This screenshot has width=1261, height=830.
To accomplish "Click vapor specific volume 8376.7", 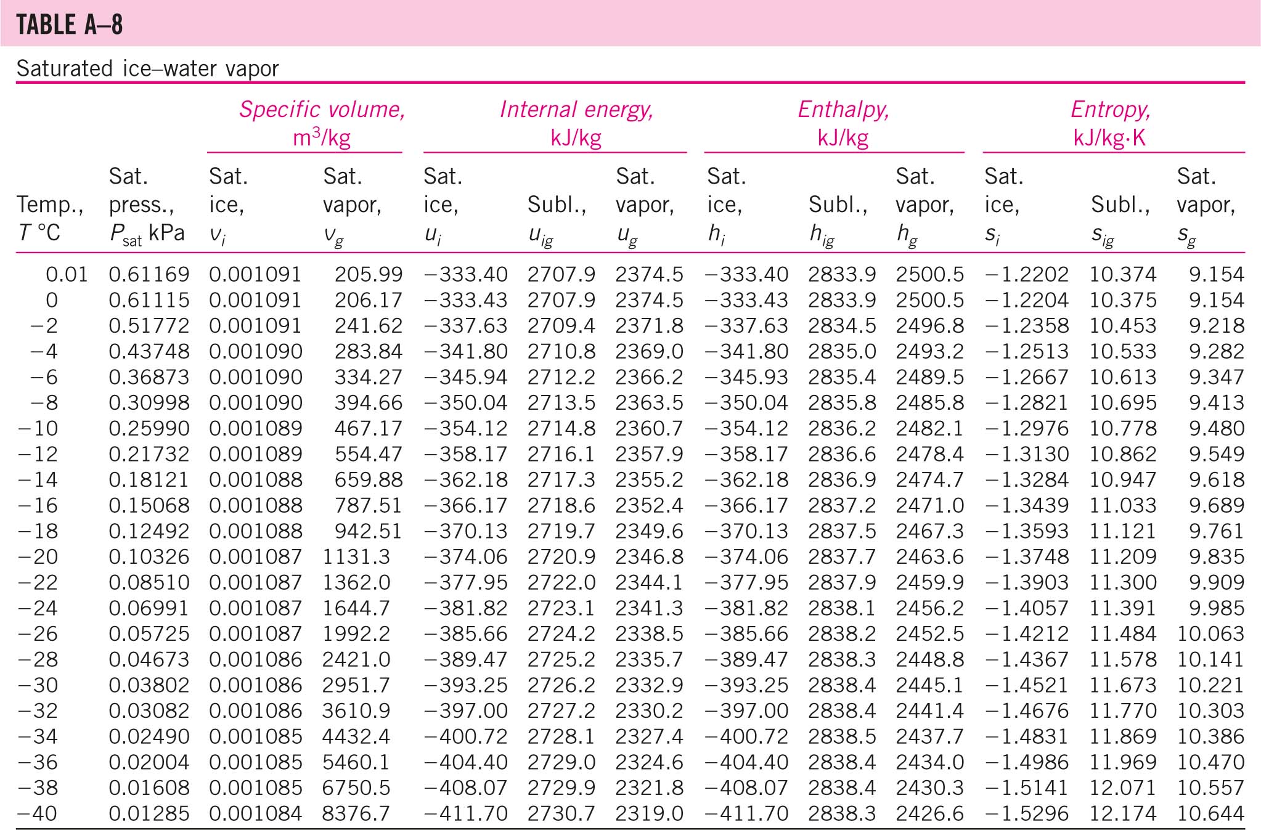I will coord(356,813).
